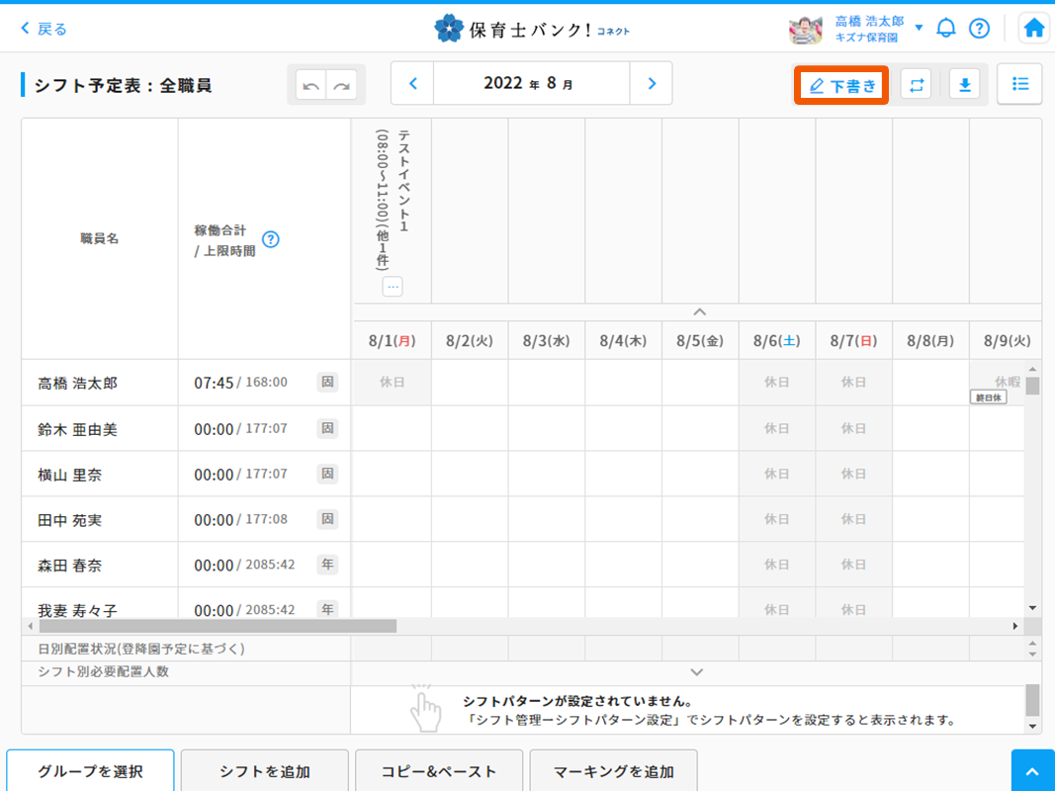This screenshot has width=1055, height=791.
Task: Select the グループを選択 tab
Action: tap(90, 771)
